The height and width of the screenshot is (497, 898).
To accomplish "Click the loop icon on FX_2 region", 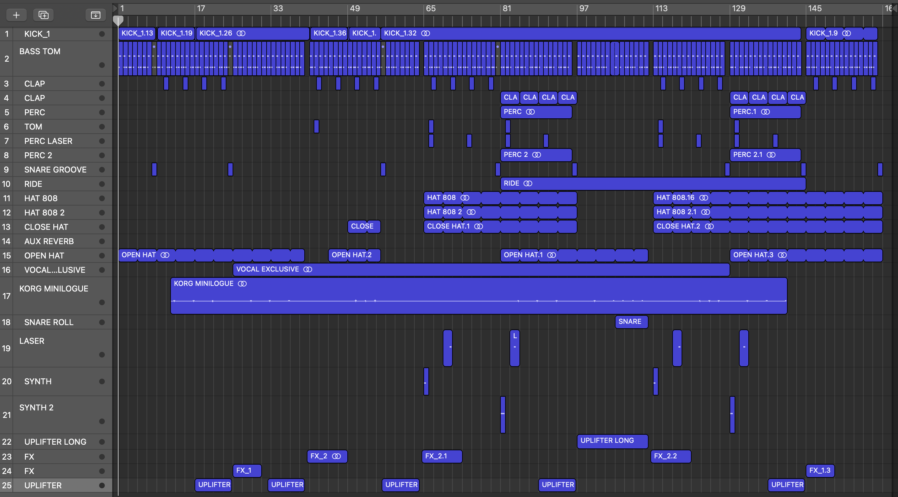I will 336,456.
